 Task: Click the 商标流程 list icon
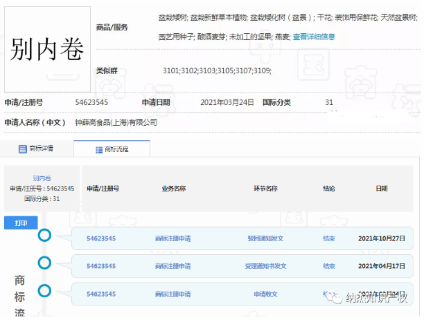pos(99,150)
